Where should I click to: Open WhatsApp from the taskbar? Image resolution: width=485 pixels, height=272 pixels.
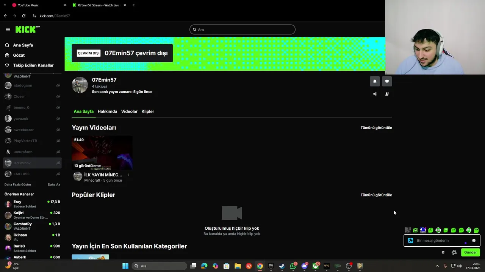pyautogui.click(x=293, y=266)
